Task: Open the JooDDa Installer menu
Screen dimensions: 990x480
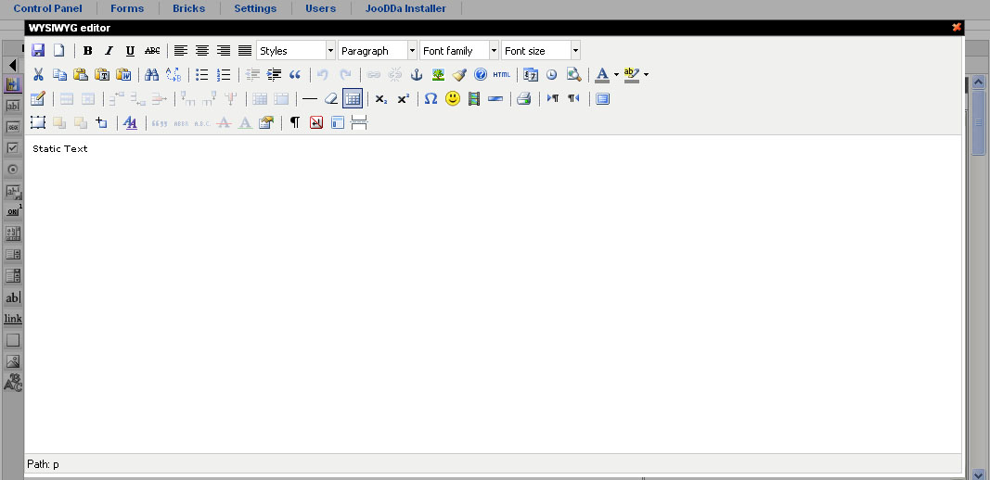Action: click(x=405, y=8)
